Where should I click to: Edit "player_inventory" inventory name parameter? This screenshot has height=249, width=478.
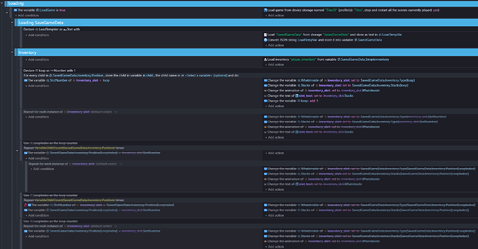pos(303,59)
